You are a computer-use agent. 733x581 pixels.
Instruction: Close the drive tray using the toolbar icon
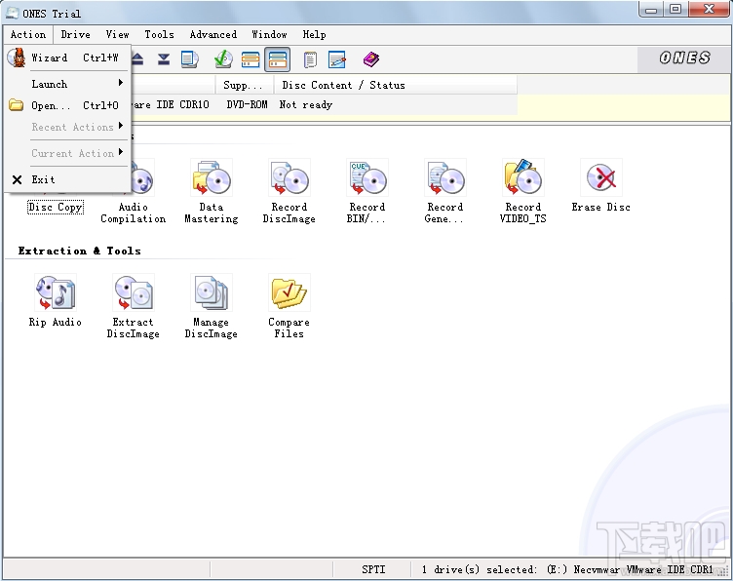(164, 59)
